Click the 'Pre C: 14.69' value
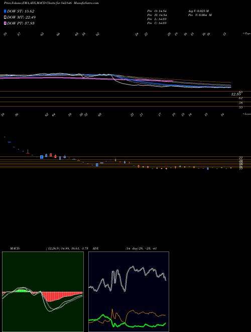This screenshot has width=251, height=332. [157, 23]
